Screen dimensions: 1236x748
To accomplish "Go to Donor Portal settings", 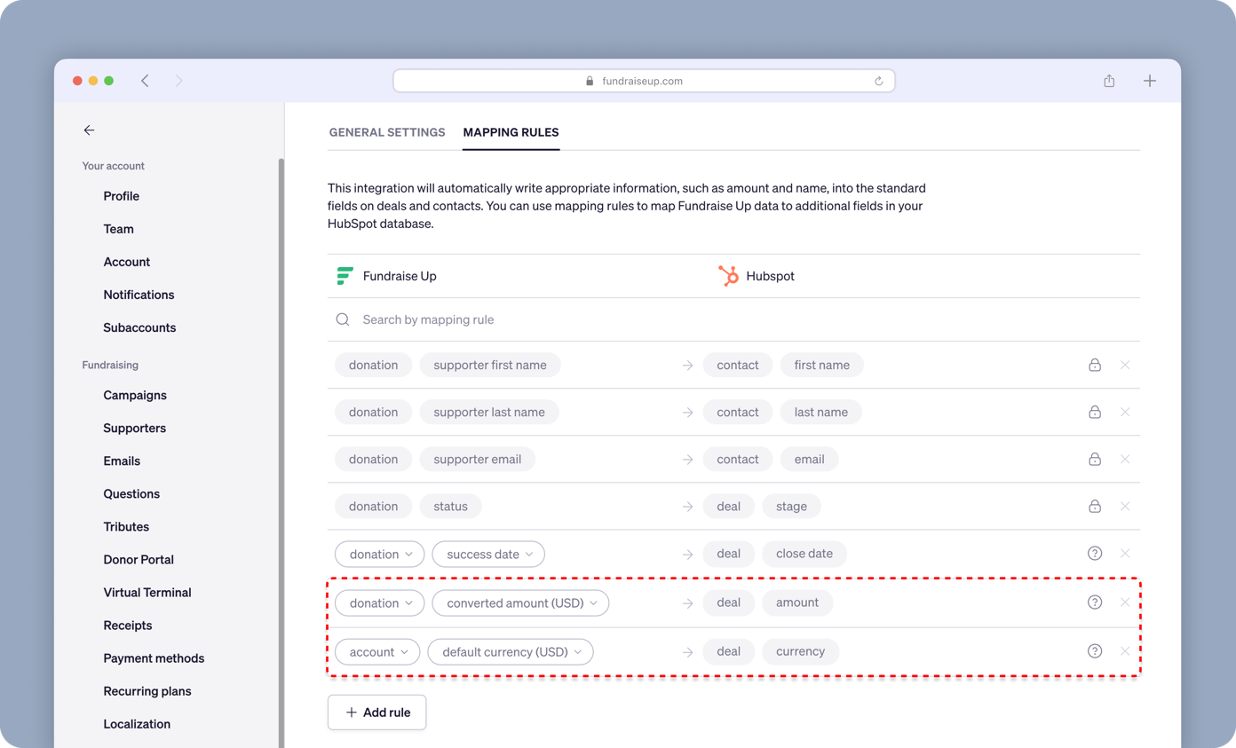I will [139, 559].
